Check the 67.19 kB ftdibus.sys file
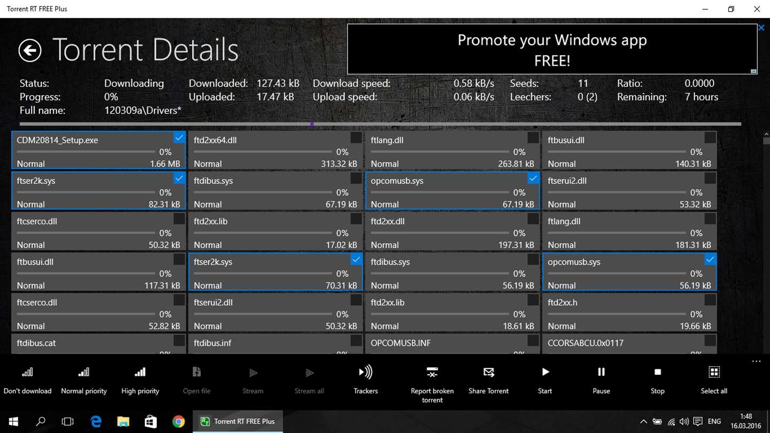 (356, 179)
